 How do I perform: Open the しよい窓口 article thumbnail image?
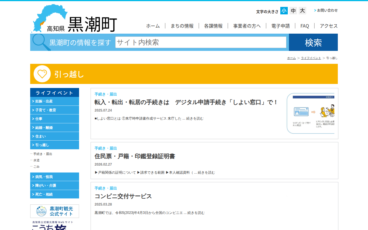[310, 113]
